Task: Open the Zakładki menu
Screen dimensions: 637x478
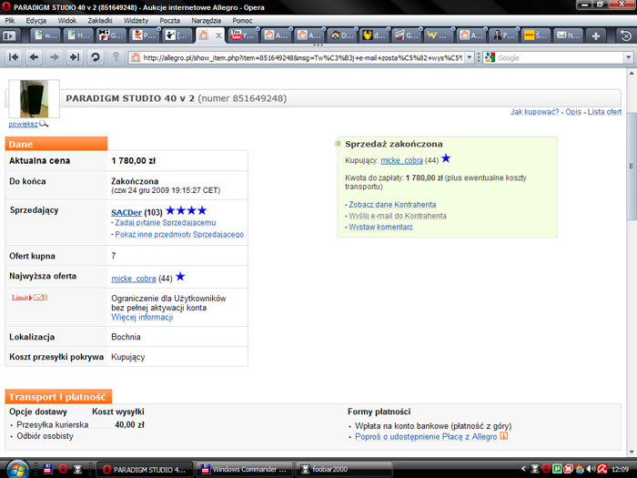Action: point(100,20)
